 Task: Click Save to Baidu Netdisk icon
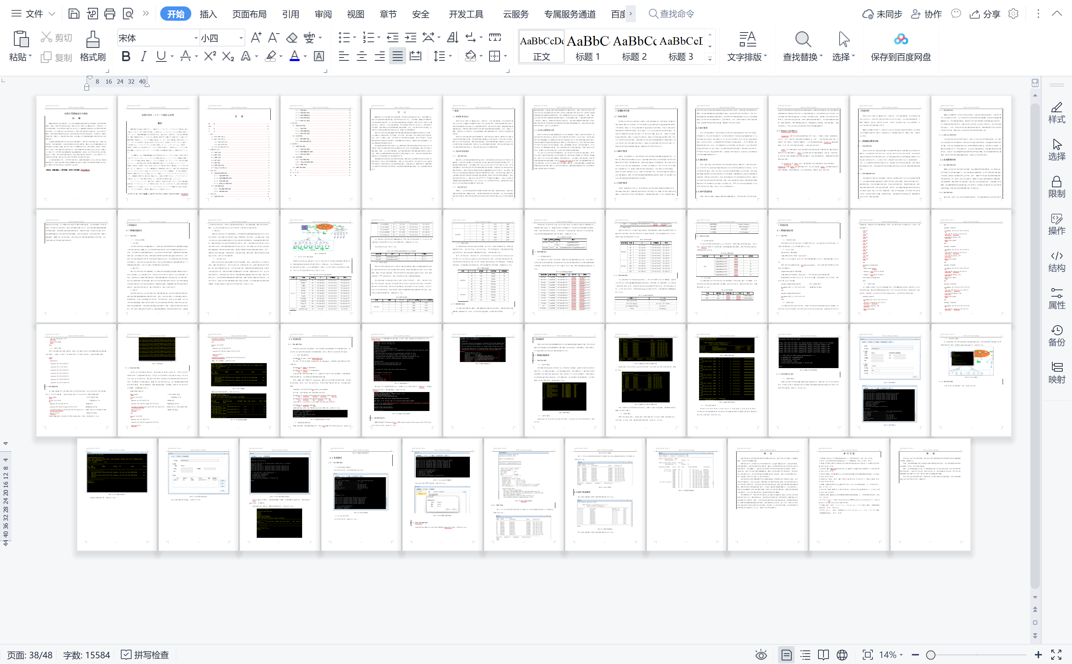coord(901,40)
